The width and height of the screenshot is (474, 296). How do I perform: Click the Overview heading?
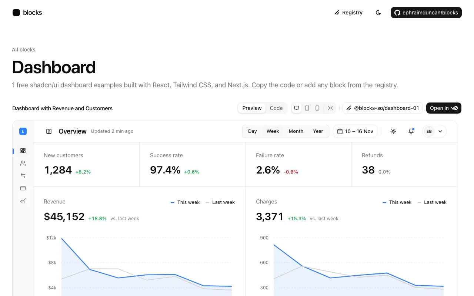click(73, 131)
